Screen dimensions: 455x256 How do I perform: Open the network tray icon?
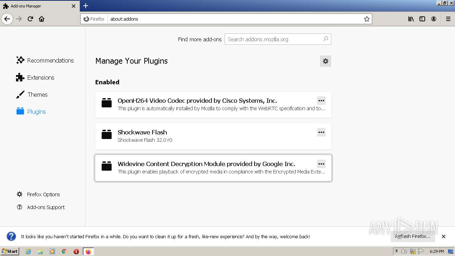point(413,251)
